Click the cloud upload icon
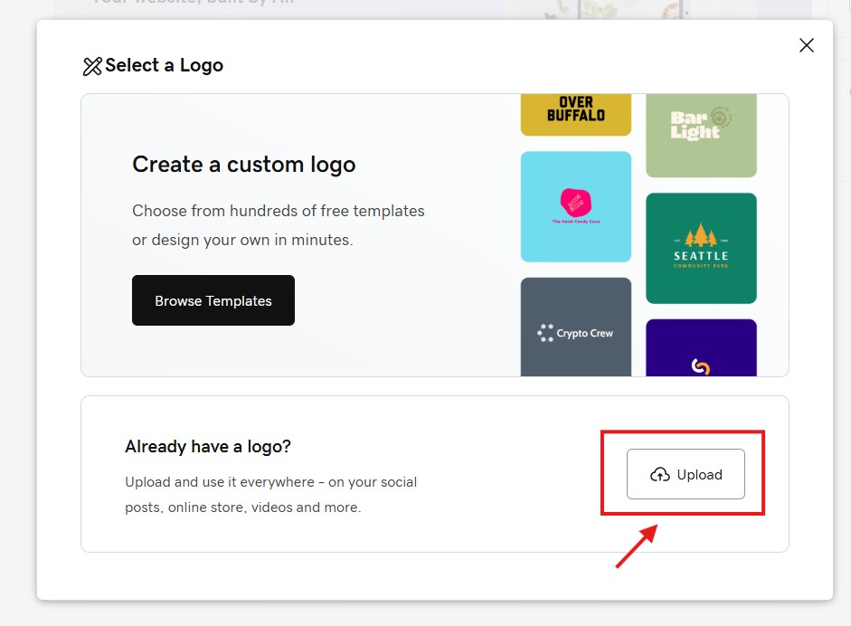This screenshot has height=626, width=851. coord(660,475)
